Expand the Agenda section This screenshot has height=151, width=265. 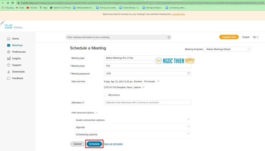[133, 127]
